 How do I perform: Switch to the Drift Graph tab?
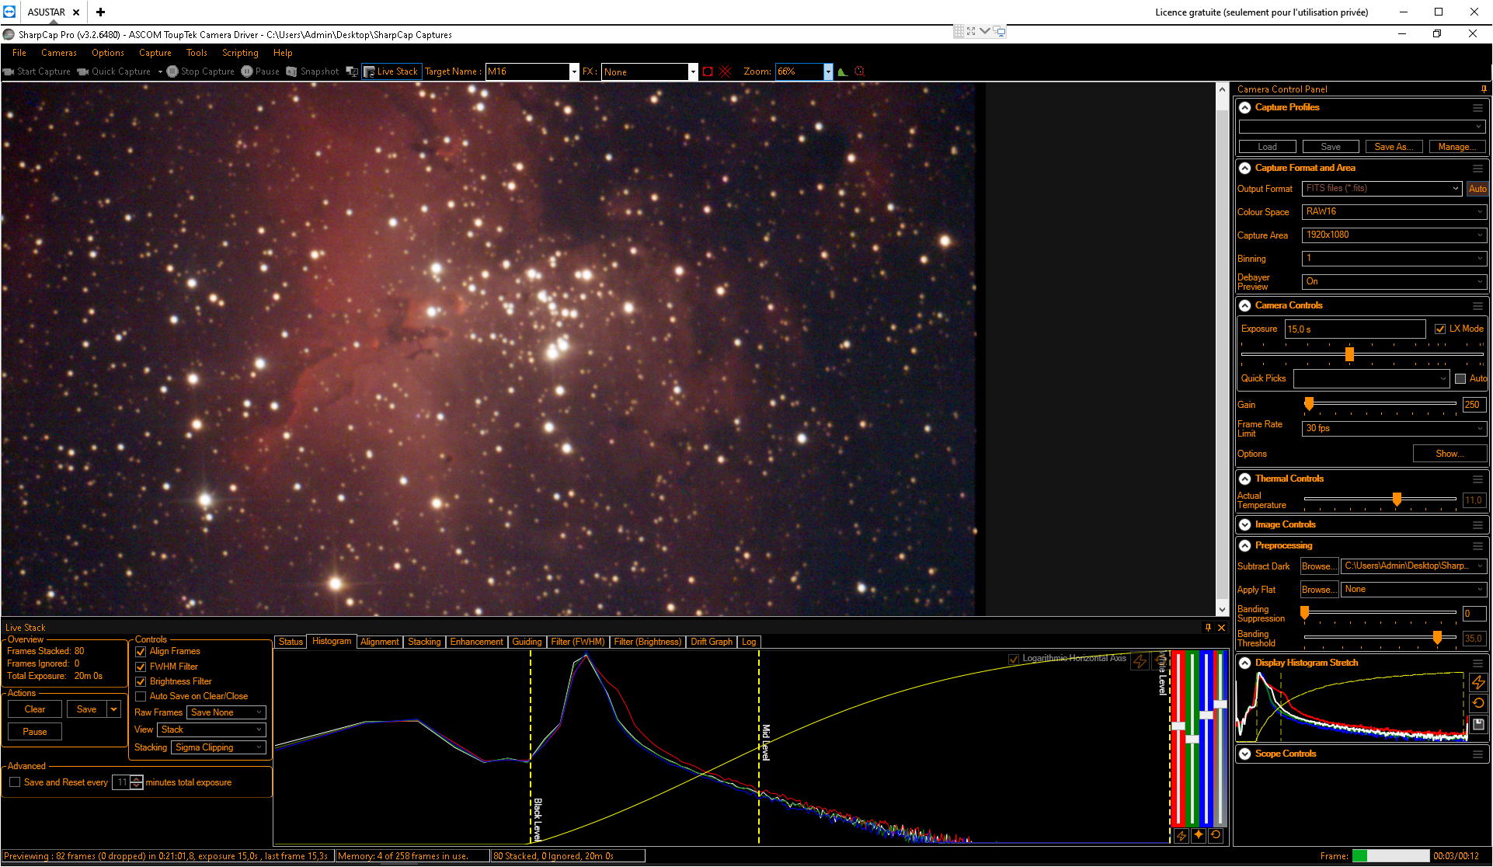(x=712, y=642)
